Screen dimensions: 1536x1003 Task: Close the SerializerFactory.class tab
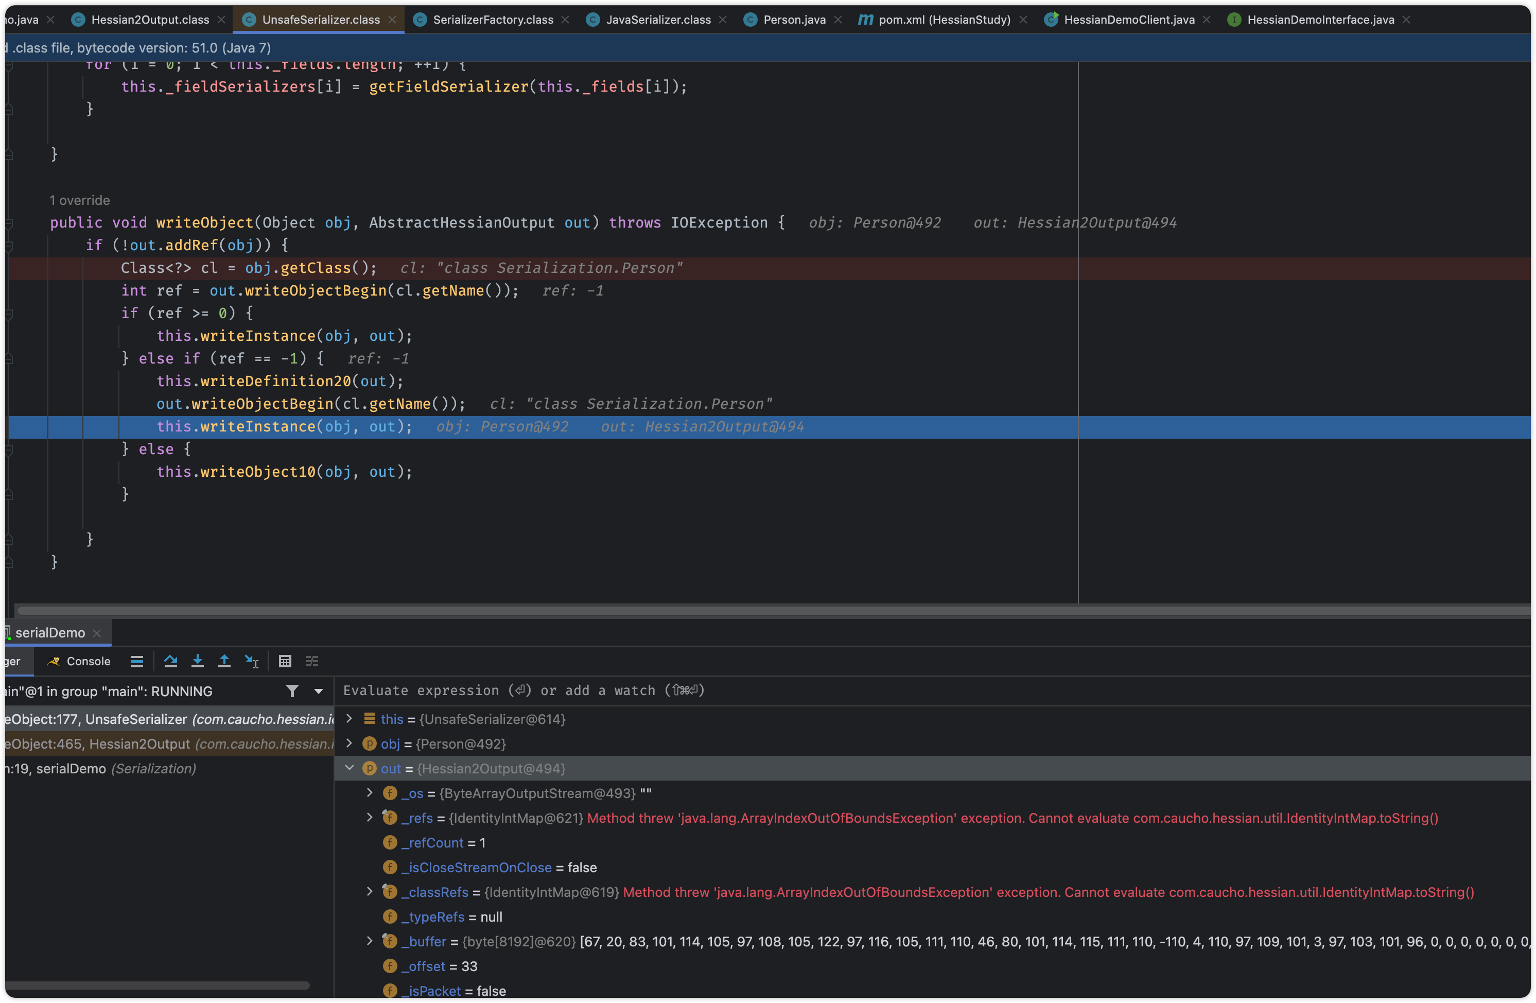[x=565, y=20]
